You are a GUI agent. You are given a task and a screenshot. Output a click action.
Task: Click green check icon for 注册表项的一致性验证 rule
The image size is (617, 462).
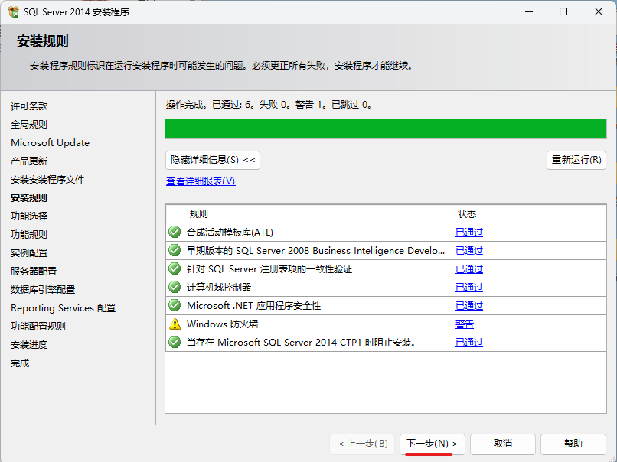(x=175, y=268)
